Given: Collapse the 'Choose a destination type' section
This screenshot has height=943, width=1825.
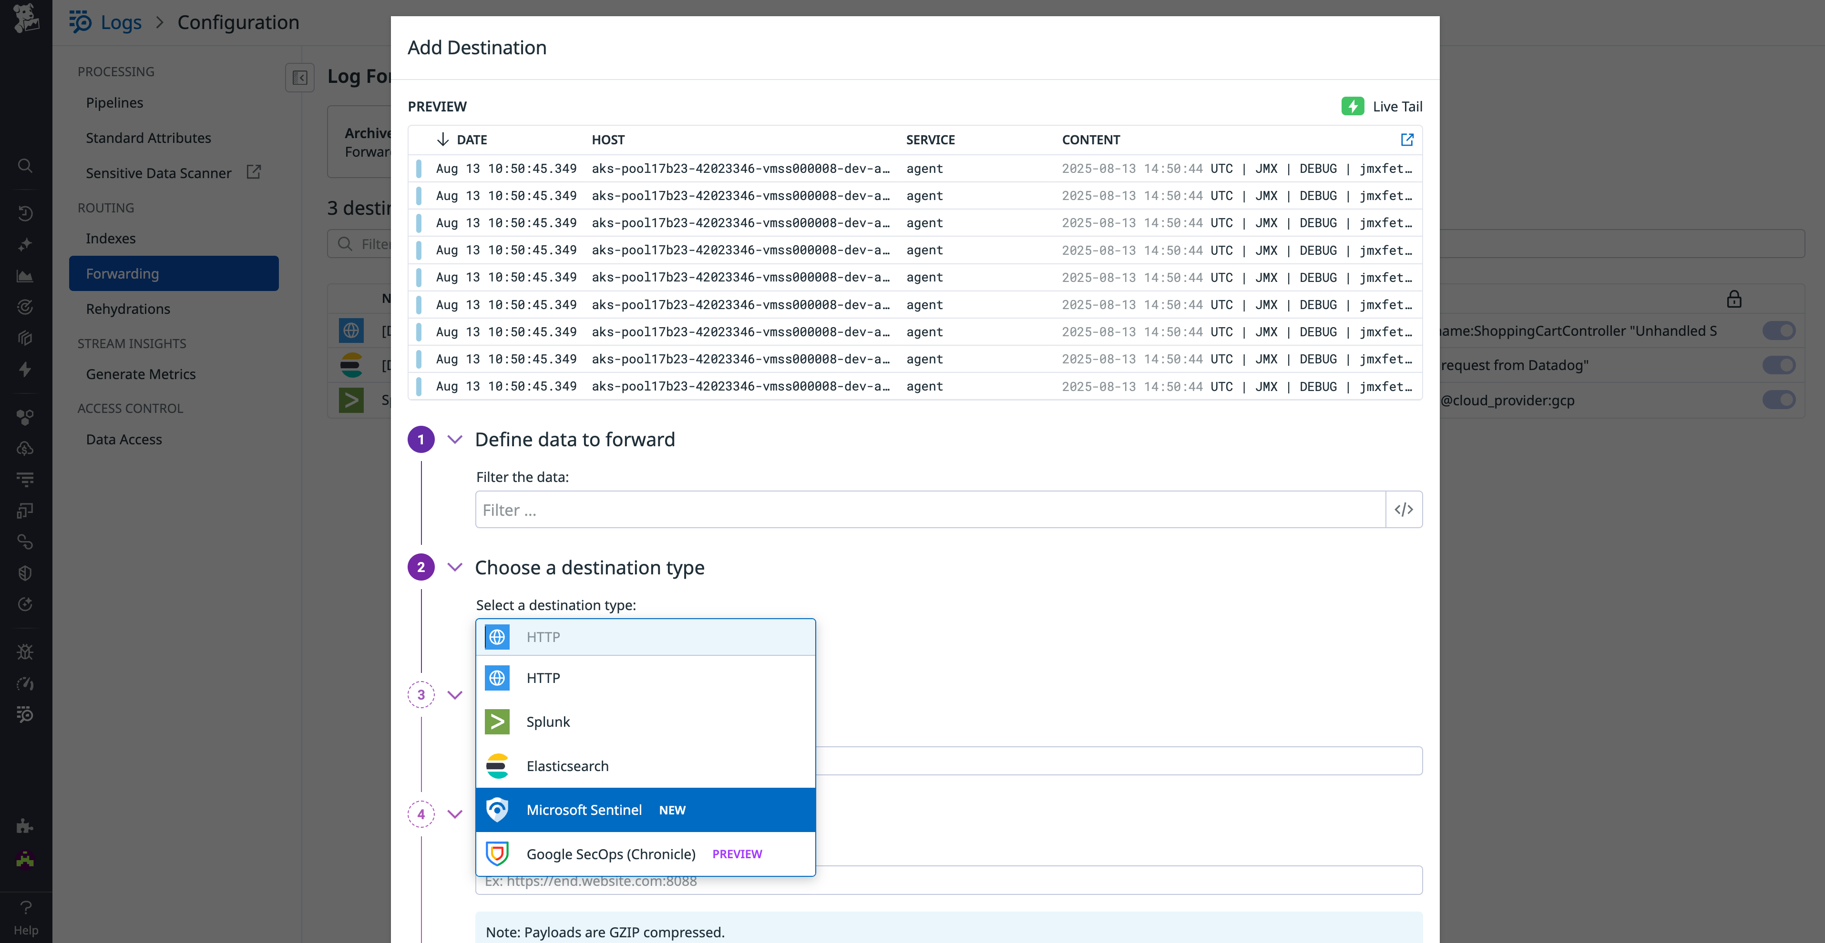Looking at the screenshot, I should pyautogui.click(x=455, y=566).
